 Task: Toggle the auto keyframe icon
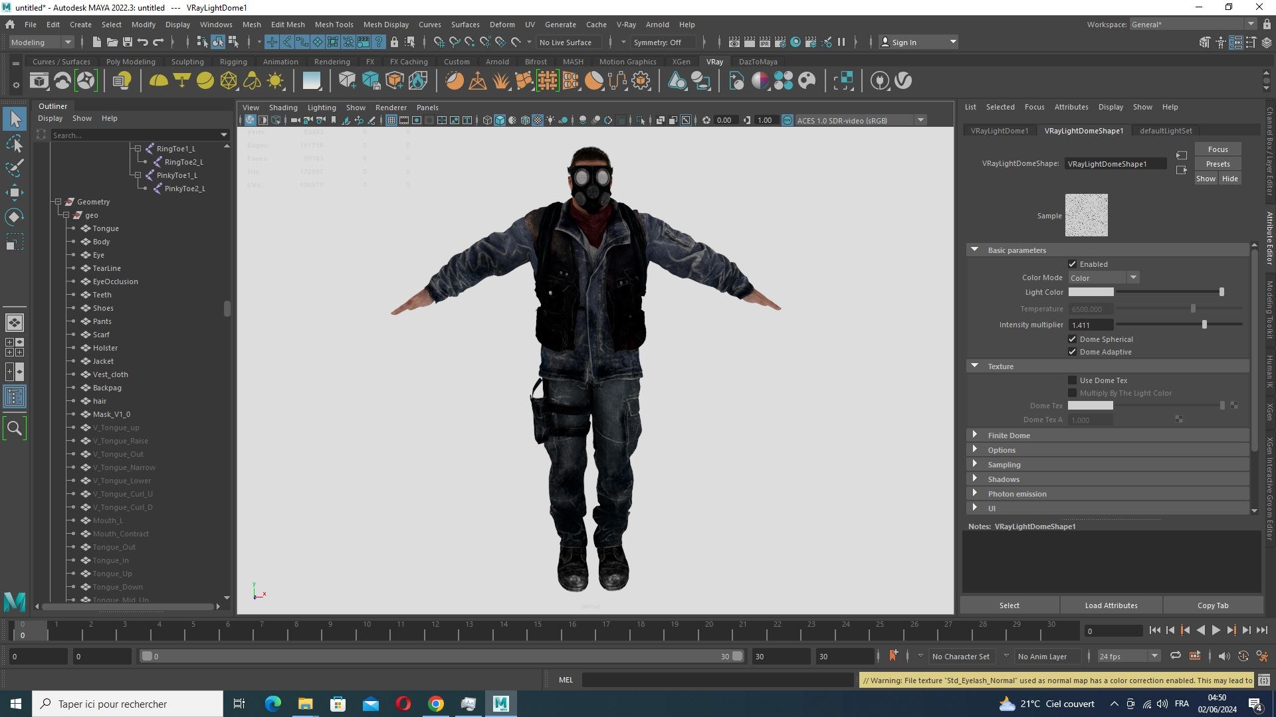(1243, 656)
